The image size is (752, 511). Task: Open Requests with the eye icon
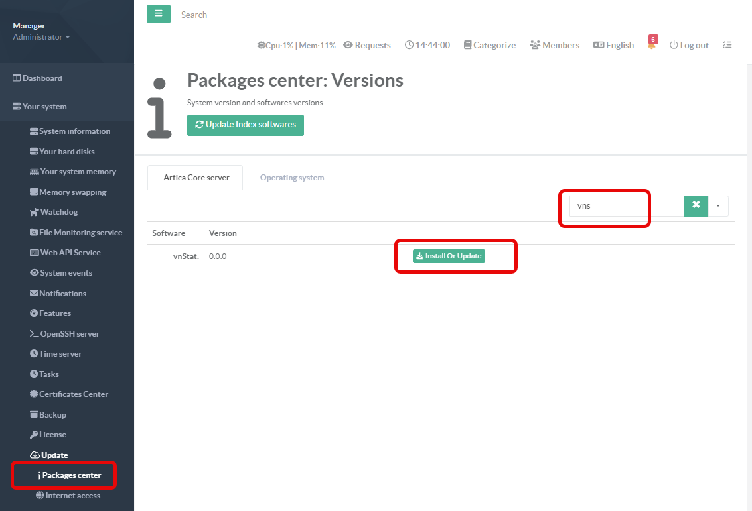click(367, 45)
